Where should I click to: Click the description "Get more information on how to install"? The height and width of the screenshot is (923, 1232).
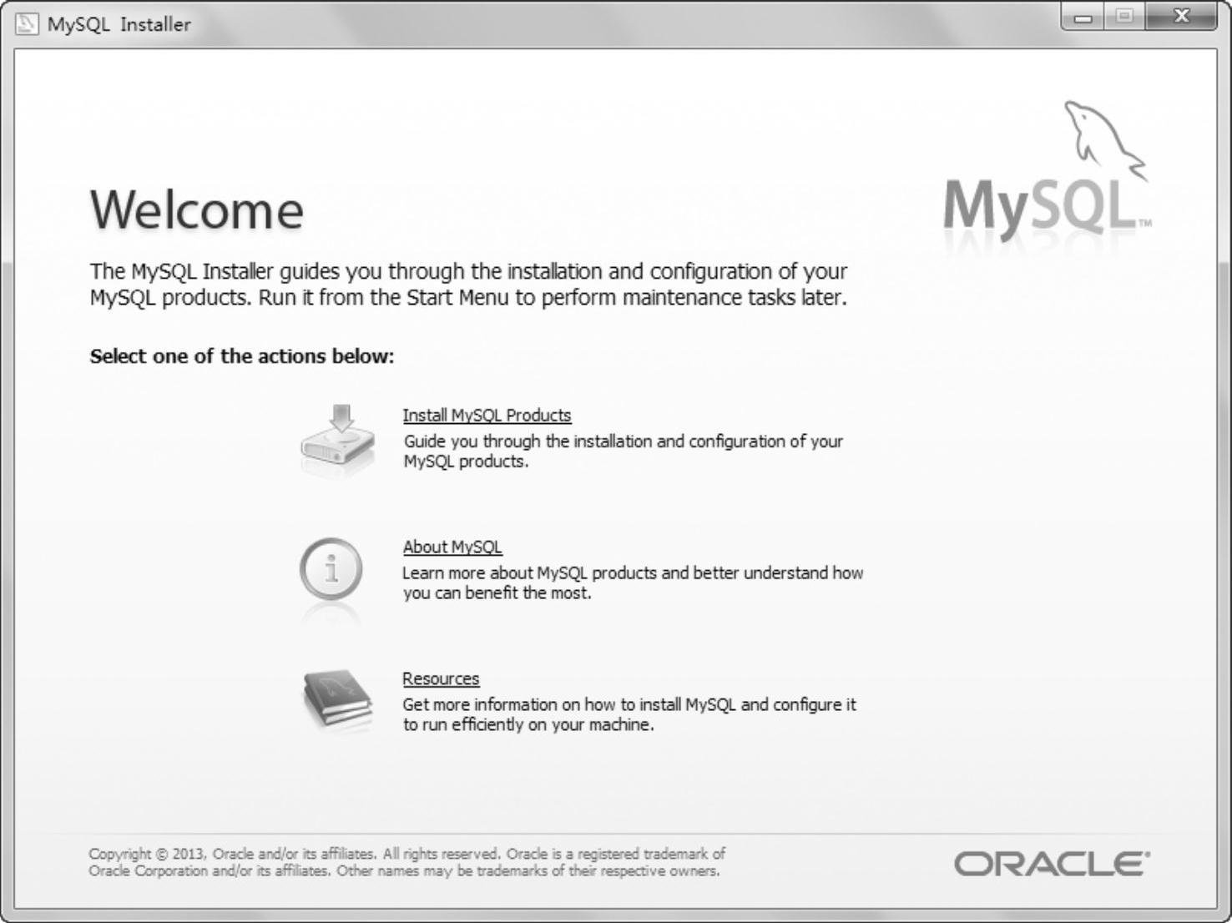(629, 714)
